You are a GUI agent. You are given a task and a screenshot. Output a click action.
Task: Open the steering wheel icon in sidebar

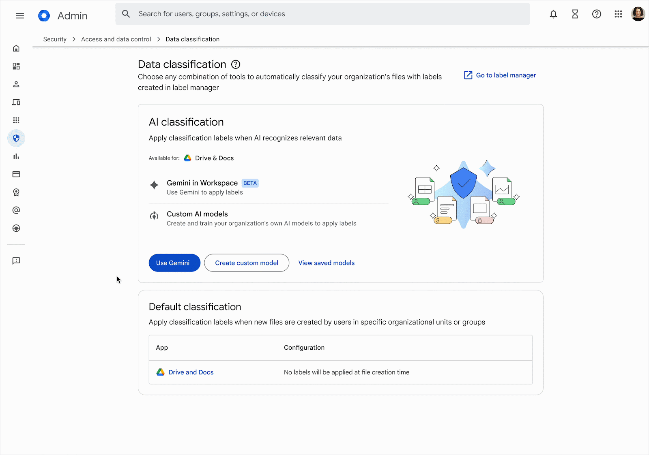16,228
